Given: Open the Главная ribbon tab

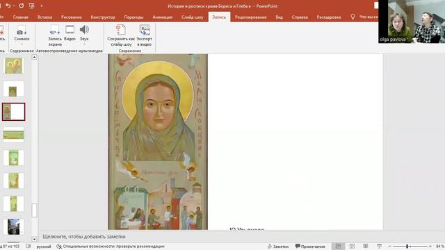Looking at the screenshot, I should coord(21,17).
